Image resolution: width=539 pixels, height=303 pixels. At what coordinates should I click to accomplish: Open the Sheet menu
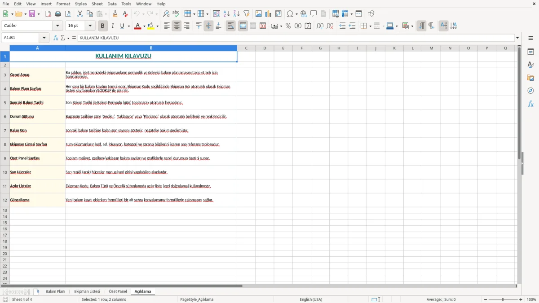coord(97,4)
